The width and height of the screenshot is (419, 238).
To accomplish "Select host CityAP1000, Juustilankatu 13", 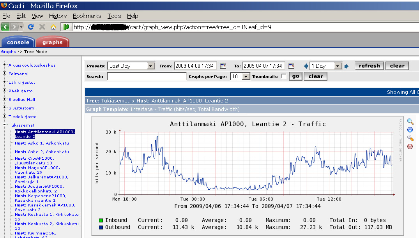I will click(x=34, y=160).
